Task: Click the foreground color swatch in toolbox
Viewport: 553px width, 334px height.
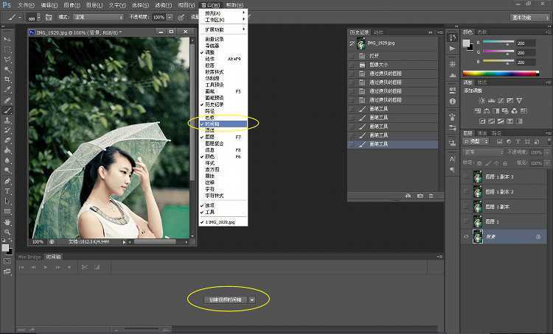Action: tap(5, 248)
